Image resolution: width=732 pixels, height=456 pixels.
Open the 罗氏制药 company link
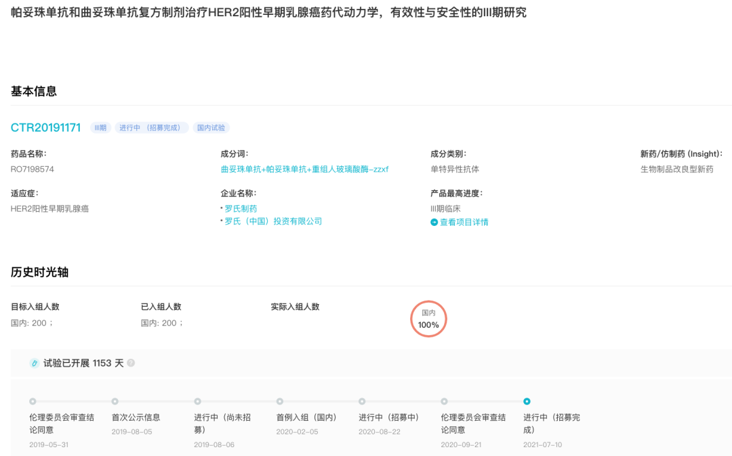tap(241, 208)
